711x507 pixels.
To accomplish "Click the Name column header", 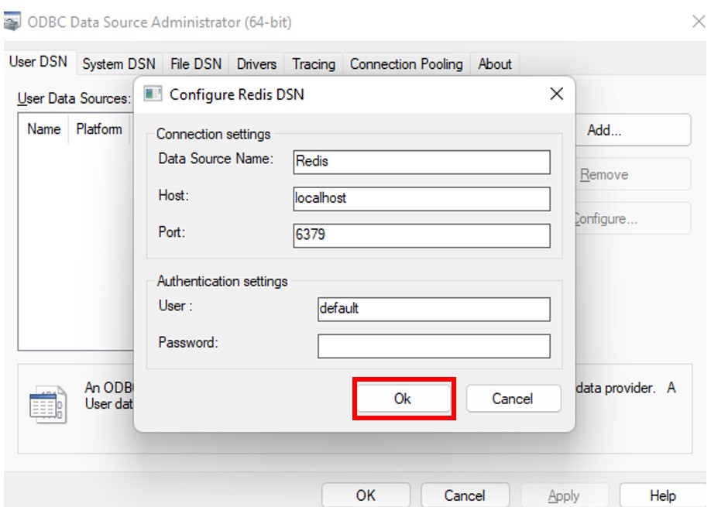I will (x=43, y=129).
